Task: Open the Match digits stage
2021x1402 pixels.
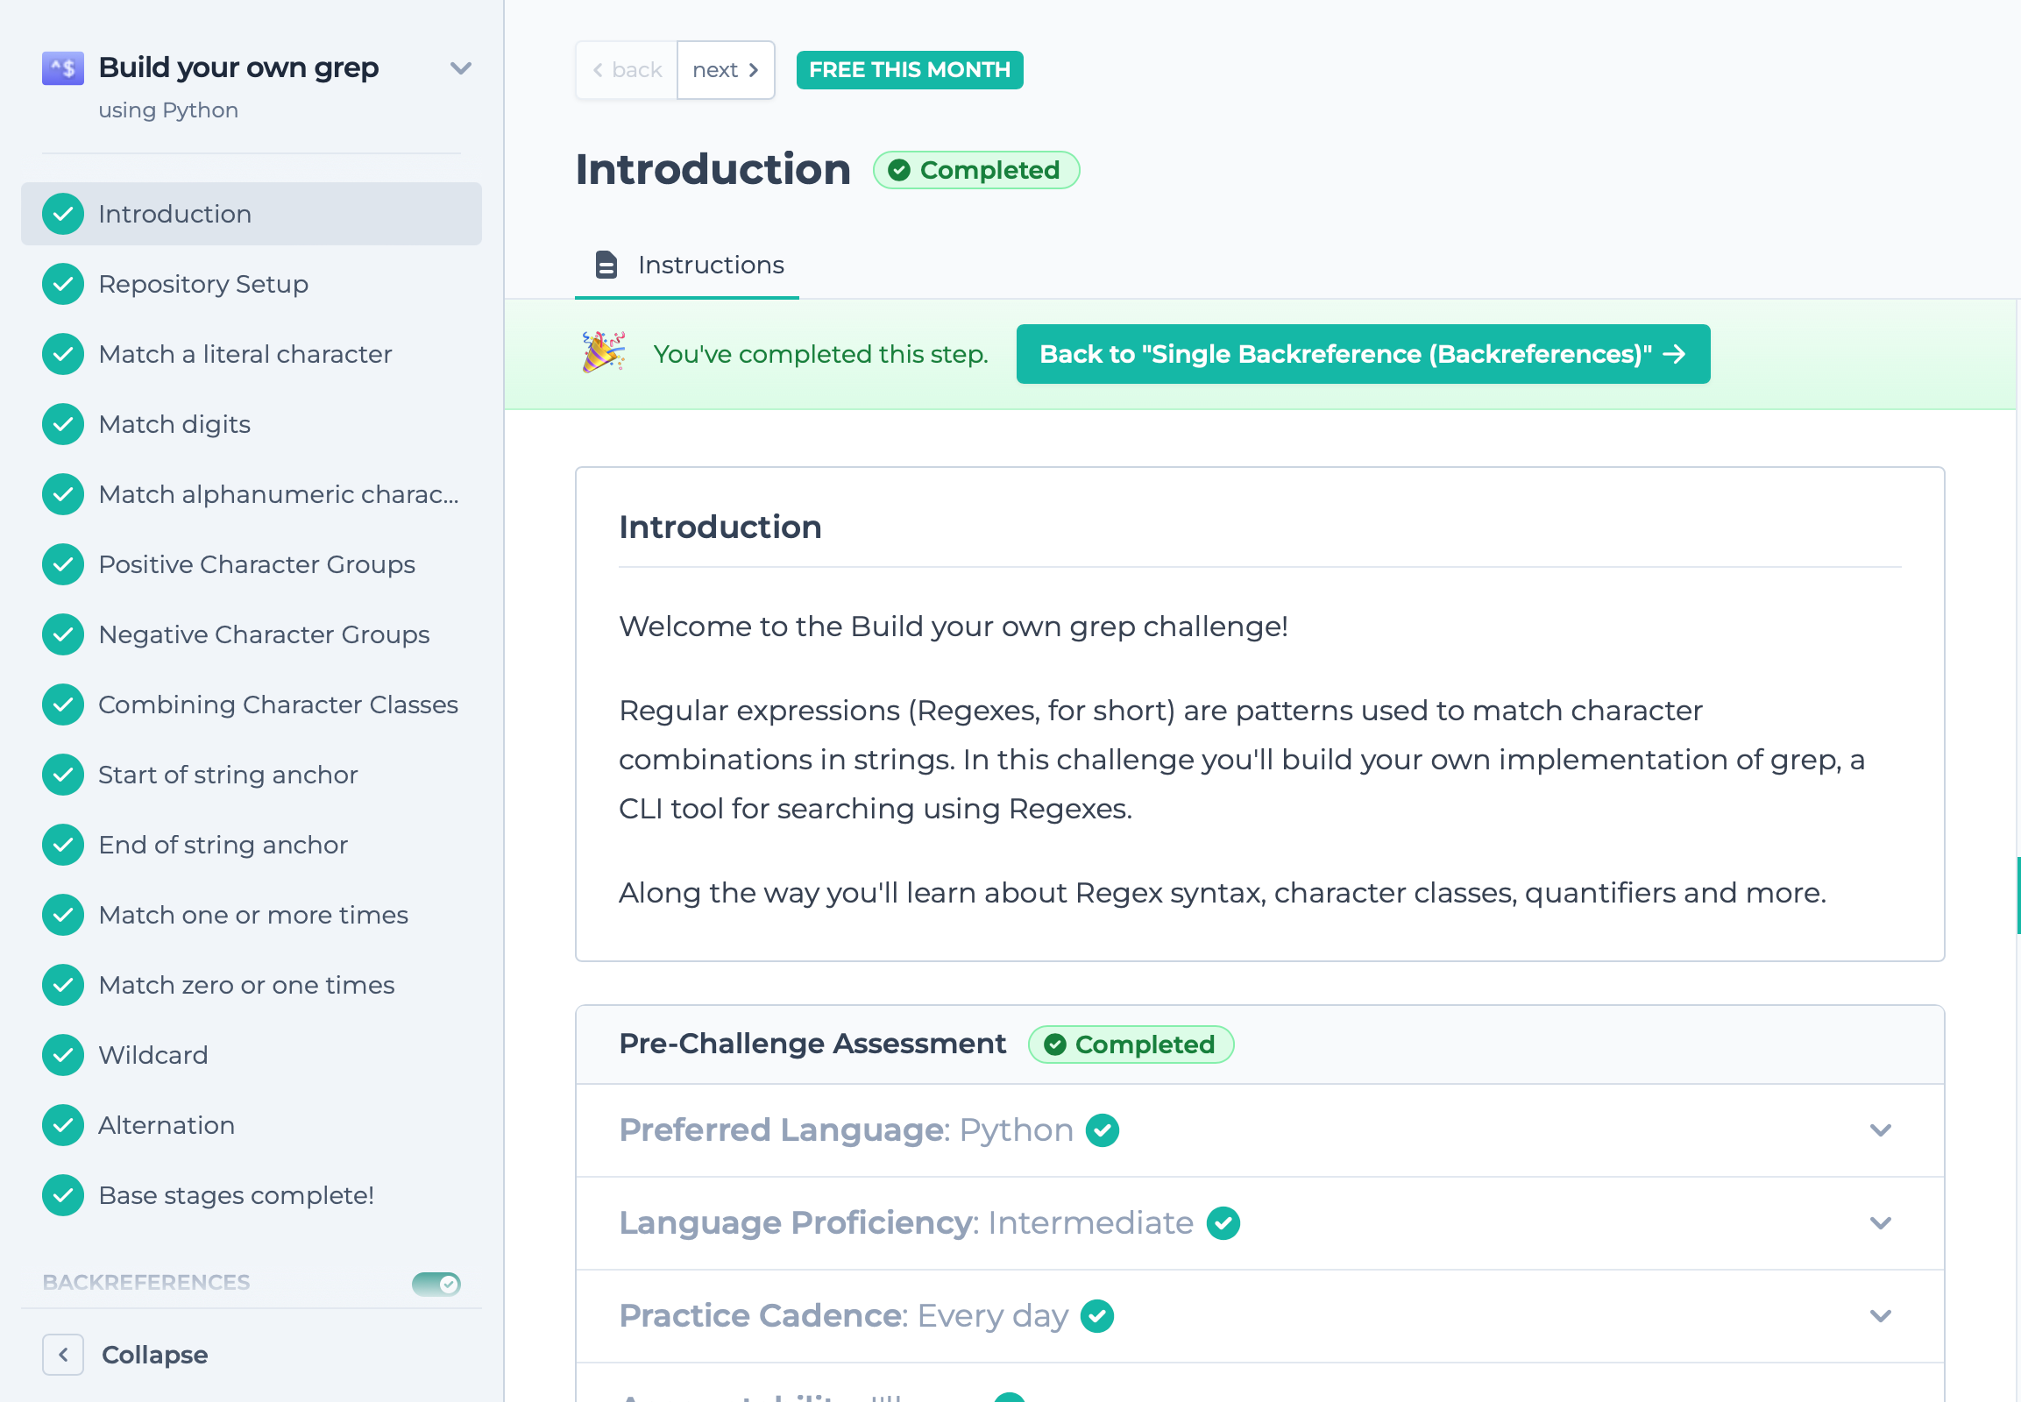Action: 174,424
